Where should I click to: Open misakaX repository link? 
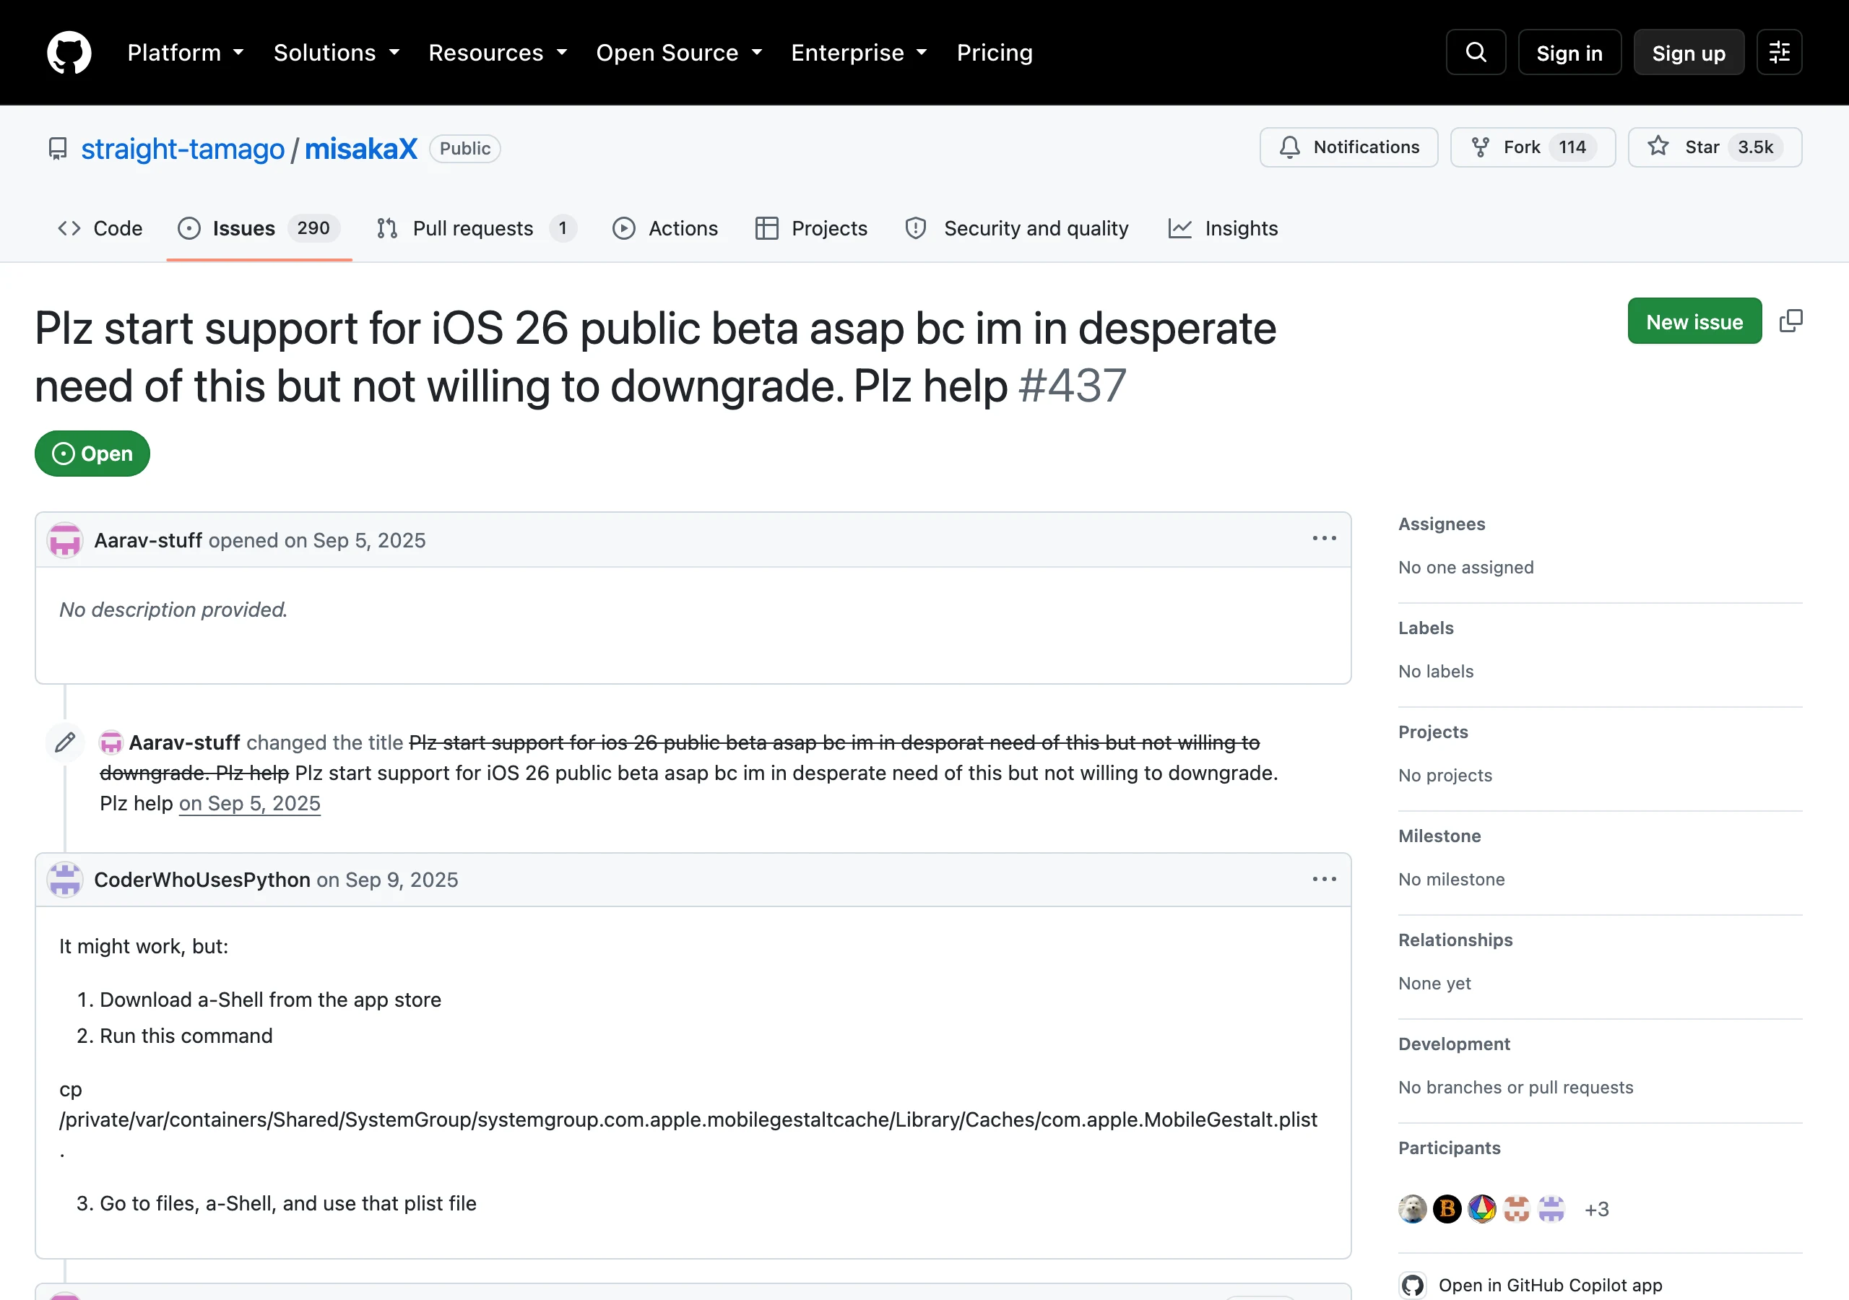tap(361, 149)
